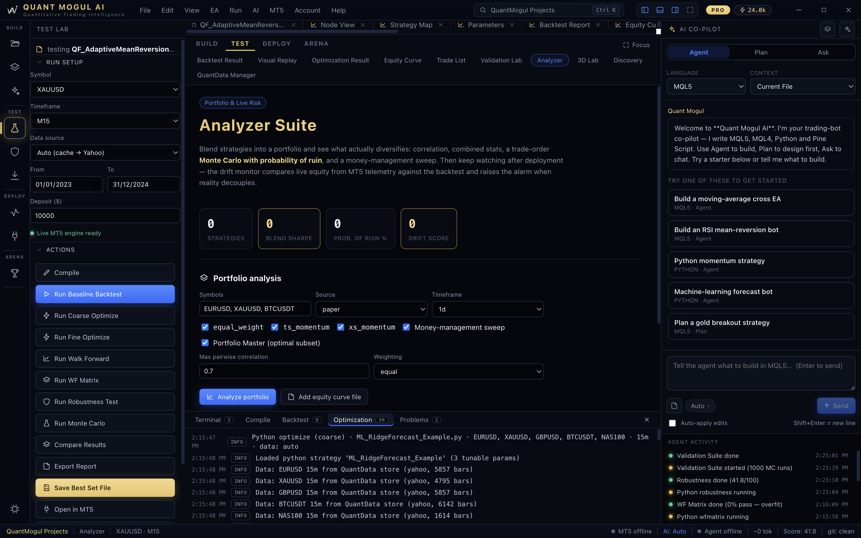Click the 24.0k credits lightning badge
Image resolution: width=861 pixels, height=538 pixels.
[x=753, y=10]
